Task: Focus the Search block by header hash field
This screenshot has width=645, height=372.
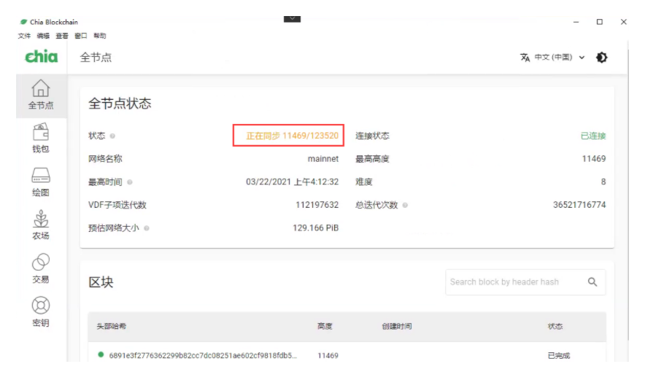Action: [525, 282]
